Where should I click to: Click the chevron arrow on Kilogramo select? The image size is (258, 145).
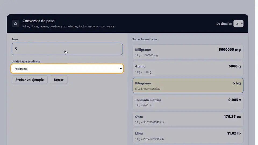[121, 68]
